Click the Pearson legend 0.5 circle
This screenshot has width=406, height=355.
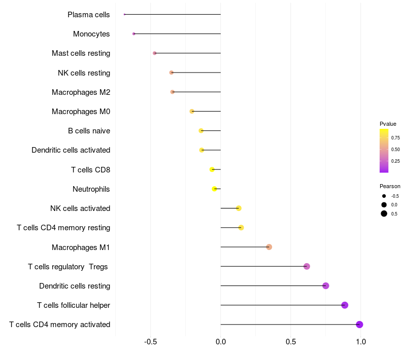coord(384,214)
